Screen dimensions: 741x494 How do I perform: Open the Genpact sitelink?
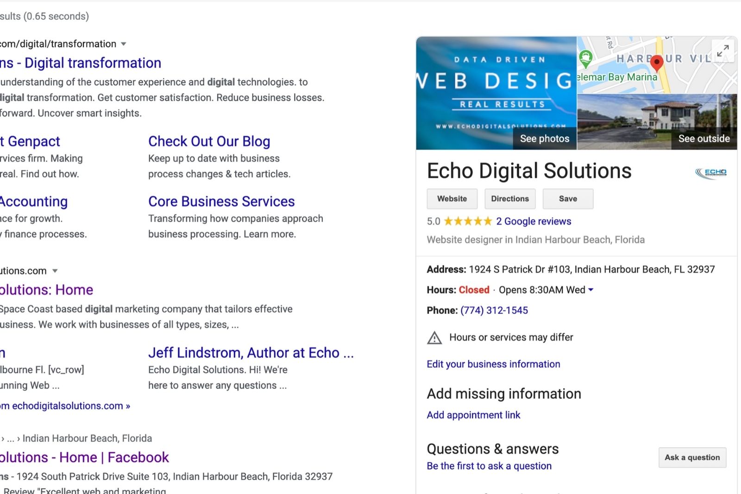click(30, 141)
